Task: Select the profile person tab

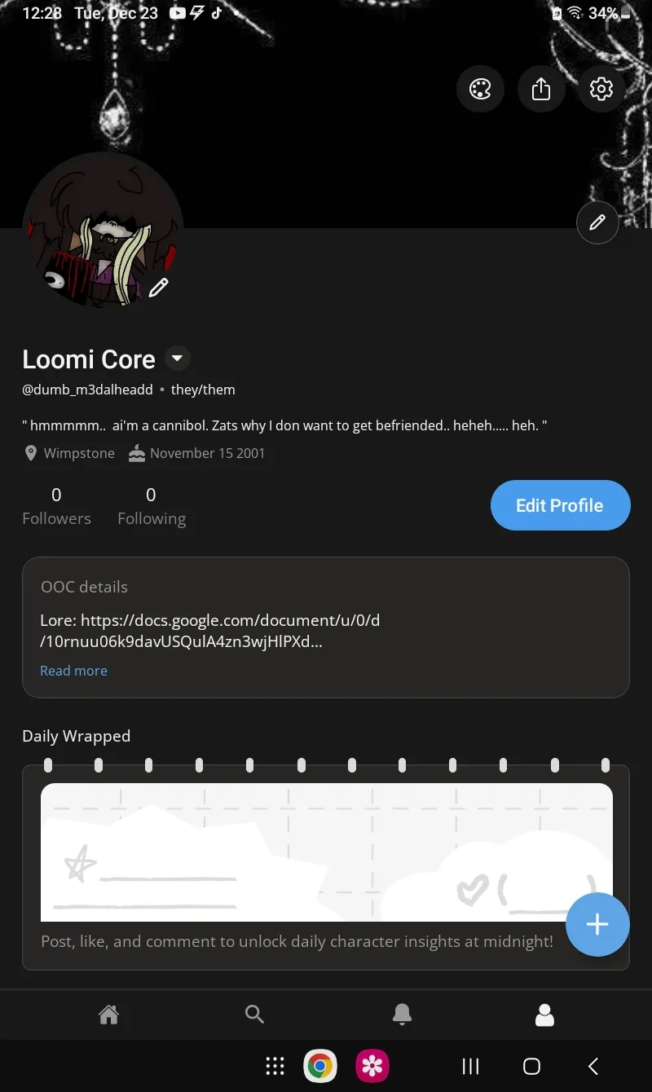Action: coord(544,1015)
